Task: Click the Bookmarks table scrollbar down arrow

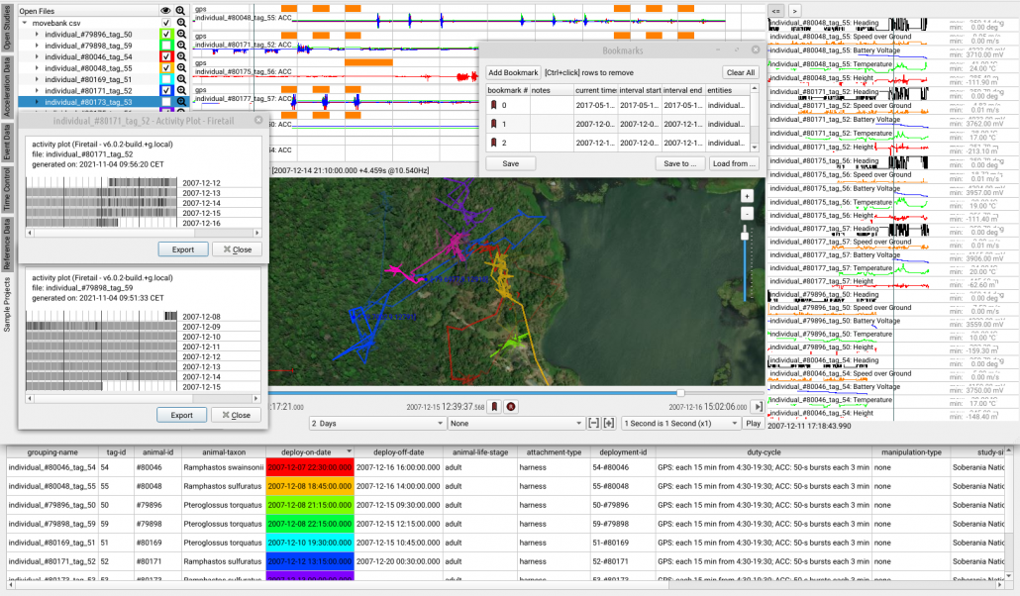Action: click(x=755, y=148)
